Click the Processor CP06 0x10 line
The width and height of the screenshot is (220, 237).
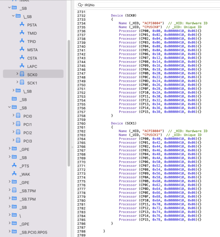click(x=160, y=54)
